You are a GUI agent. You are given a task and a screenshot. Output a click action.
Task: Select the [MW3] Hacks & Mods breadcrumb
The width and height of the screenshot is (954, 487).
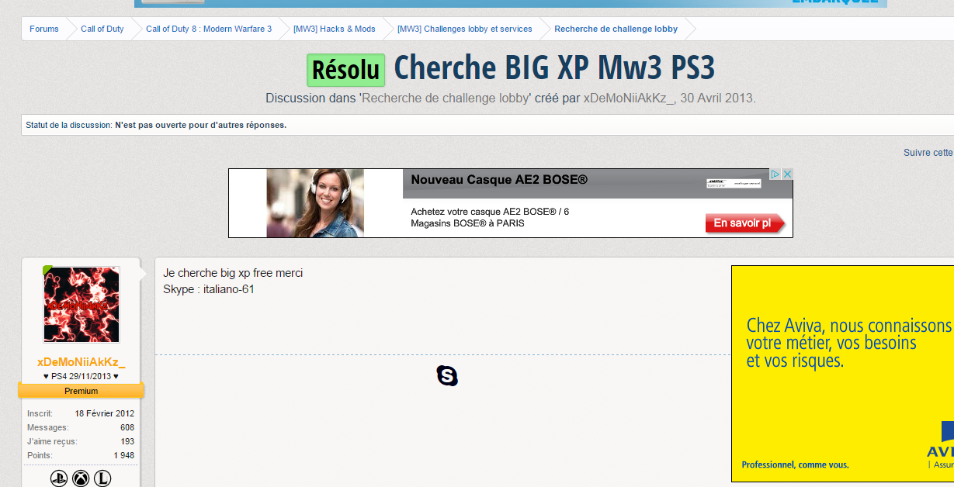click(335, 29)
